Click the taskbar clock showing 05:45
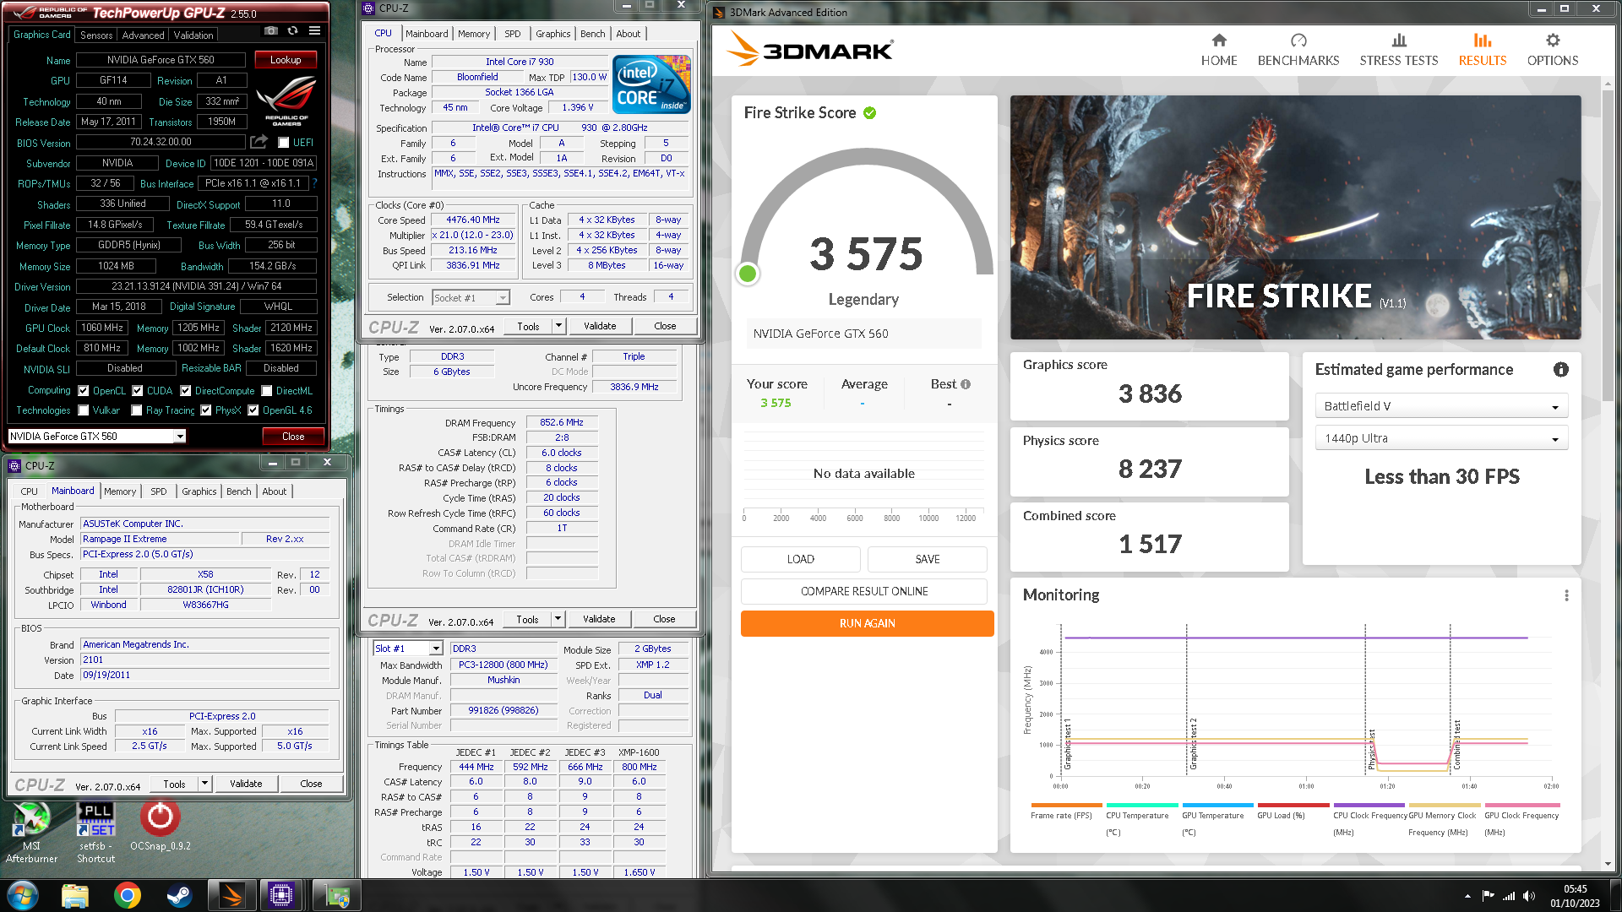Screen dimensions: 1622x912 point(1575,896)
